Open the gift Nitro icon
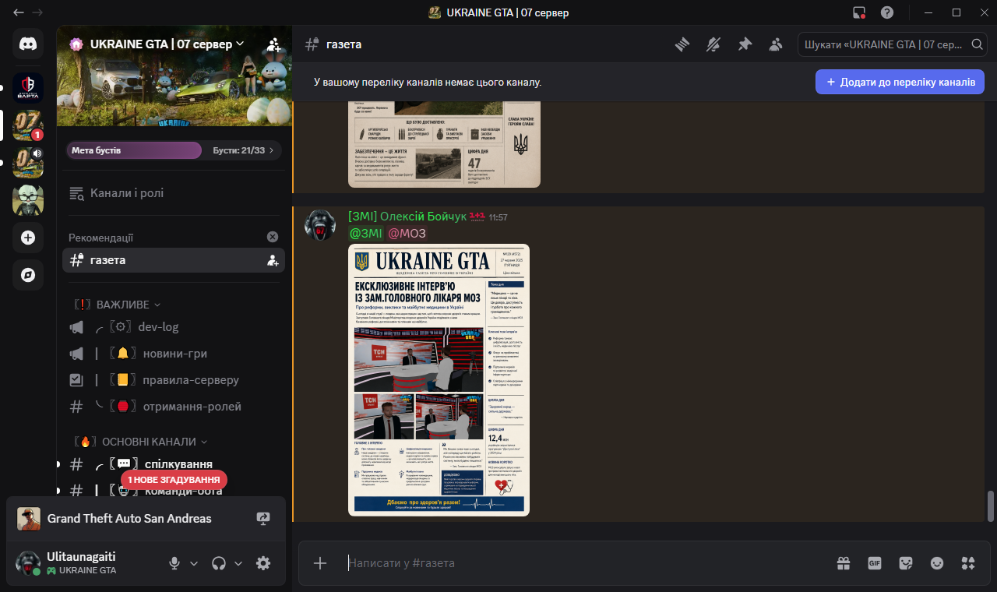The image size is (997, 592). tap(844, 563)
